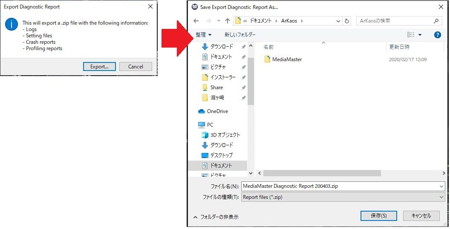
Task: Click the blue info icon in Export dialog
Action: point(12,24)
